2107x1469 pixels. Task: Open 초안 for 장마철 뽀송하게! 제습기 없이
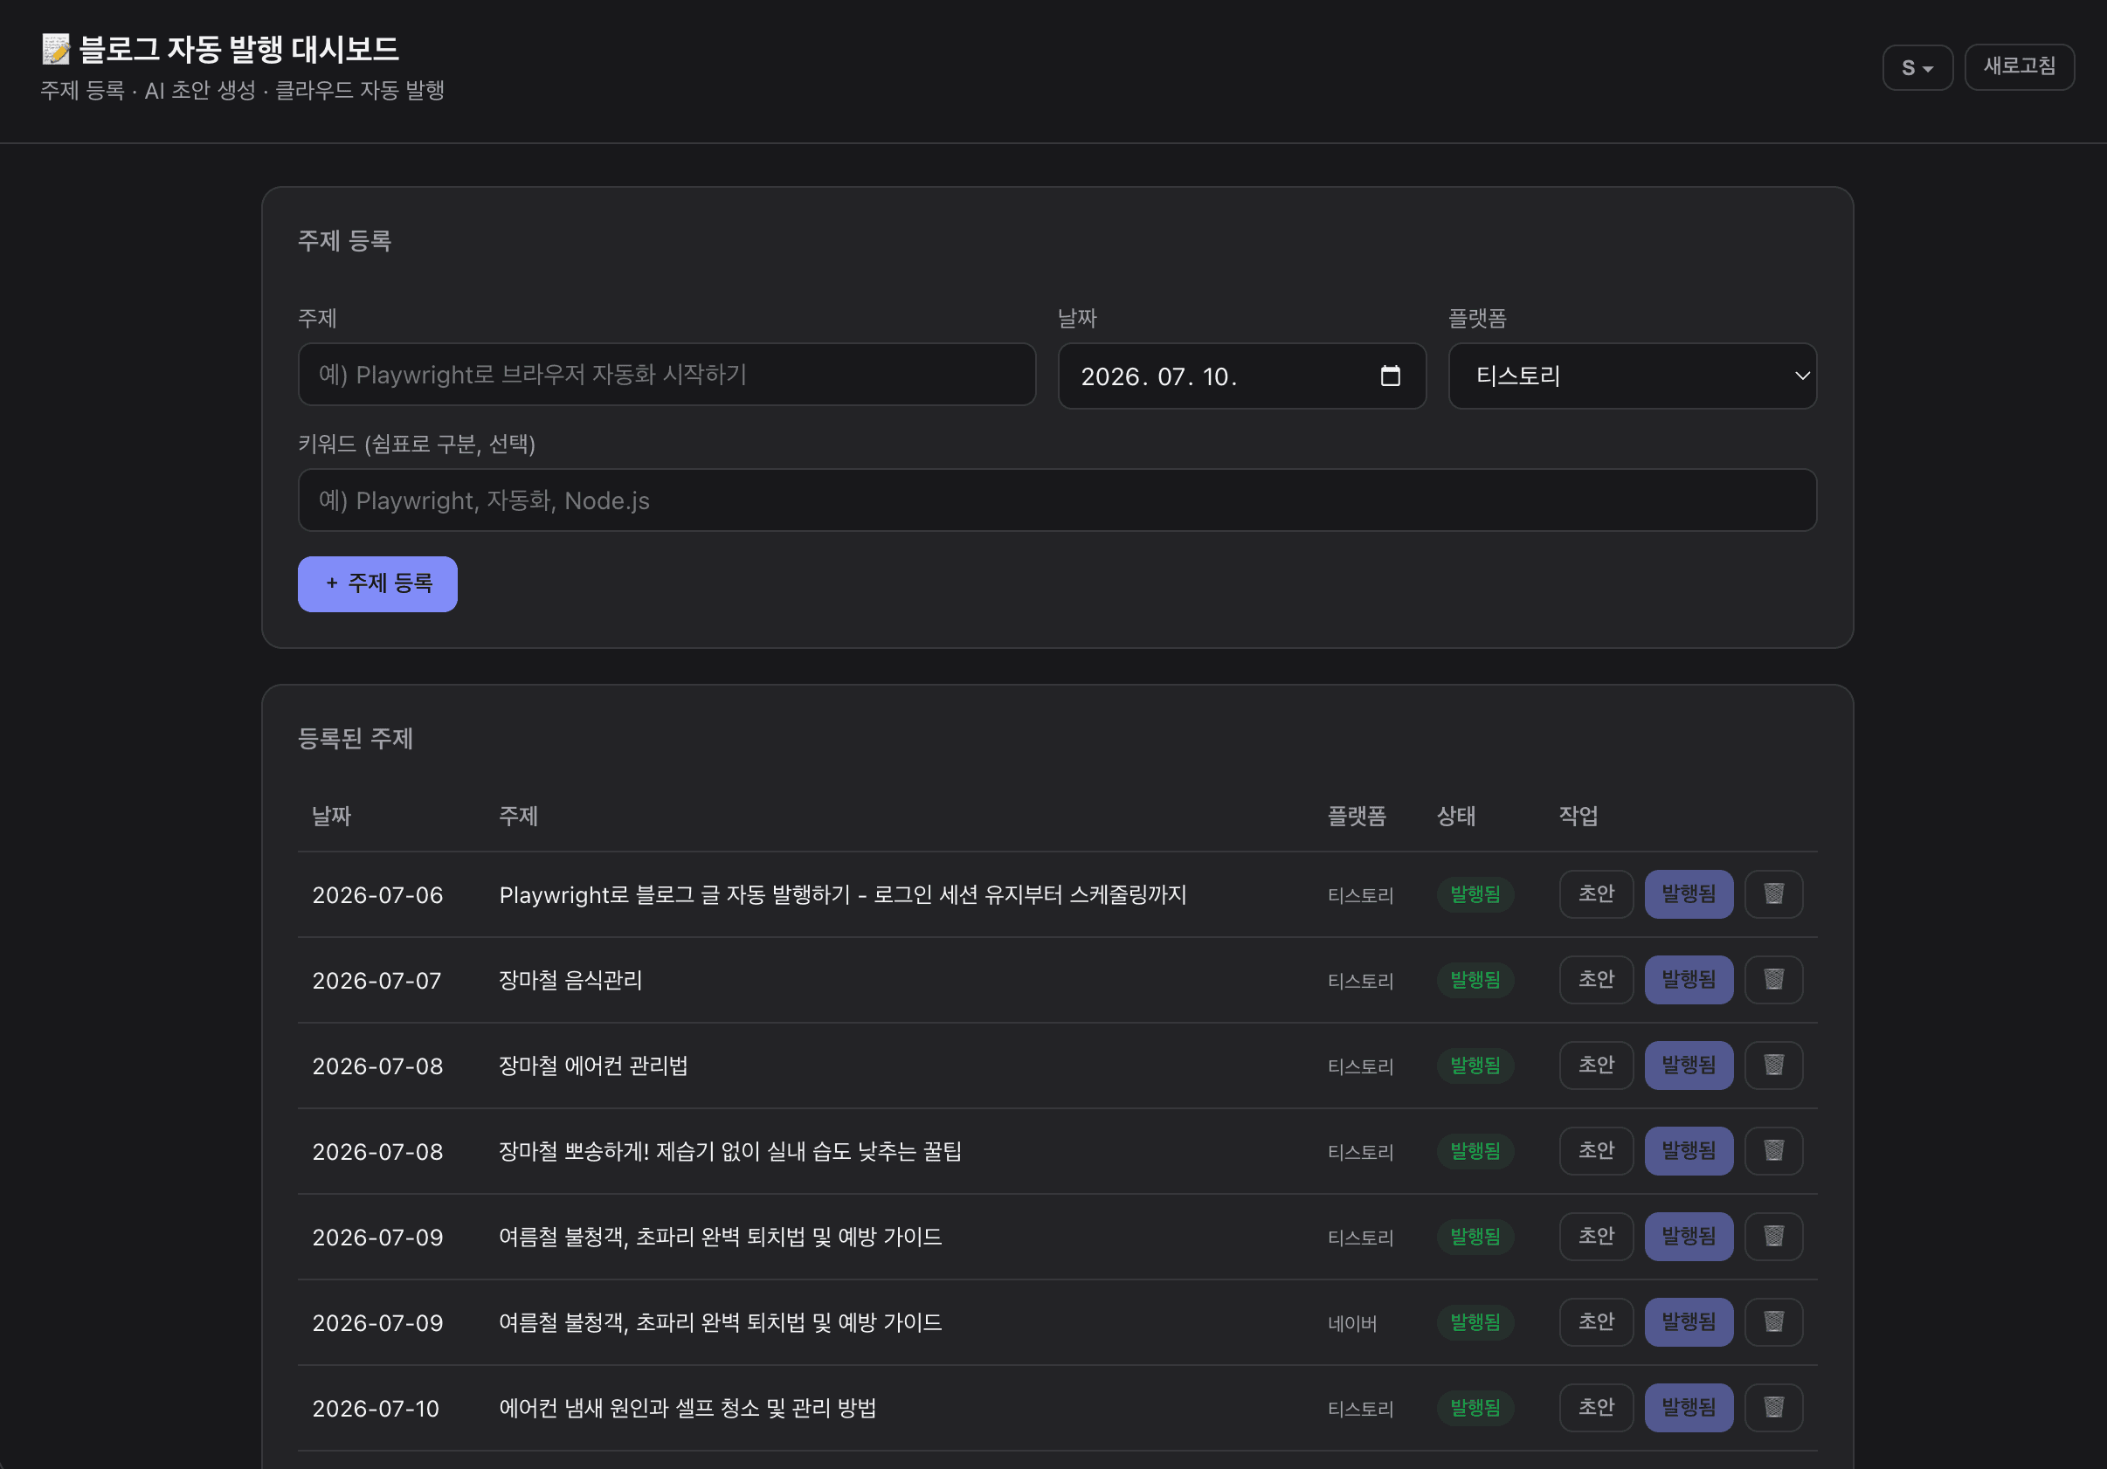click(1596, 1150)
